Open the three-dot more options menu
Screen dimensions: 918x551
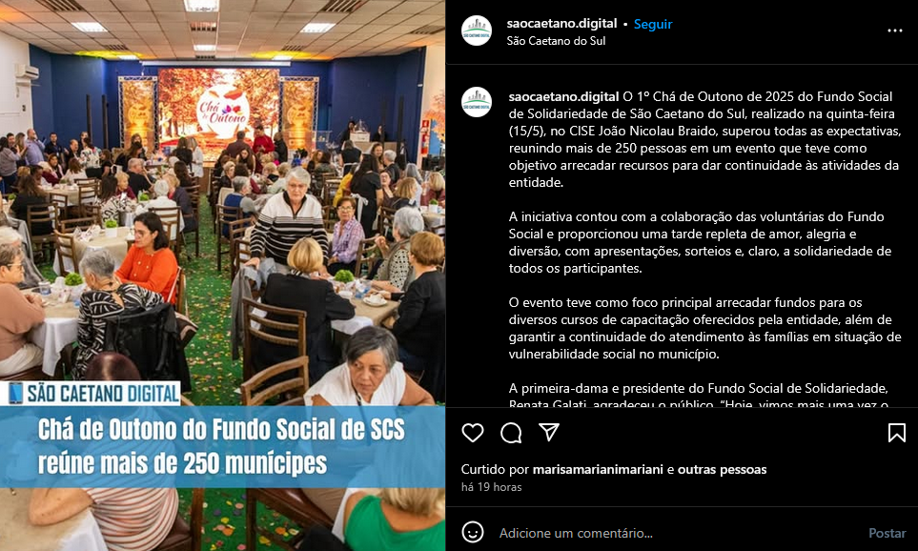[894, 31]
